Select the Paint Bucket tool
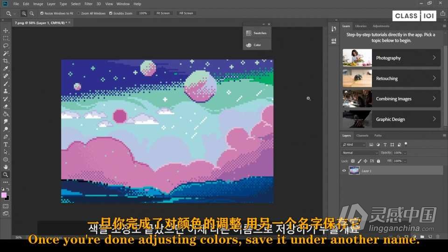This screenshot has width=448, height=252. tap(6, 114)
